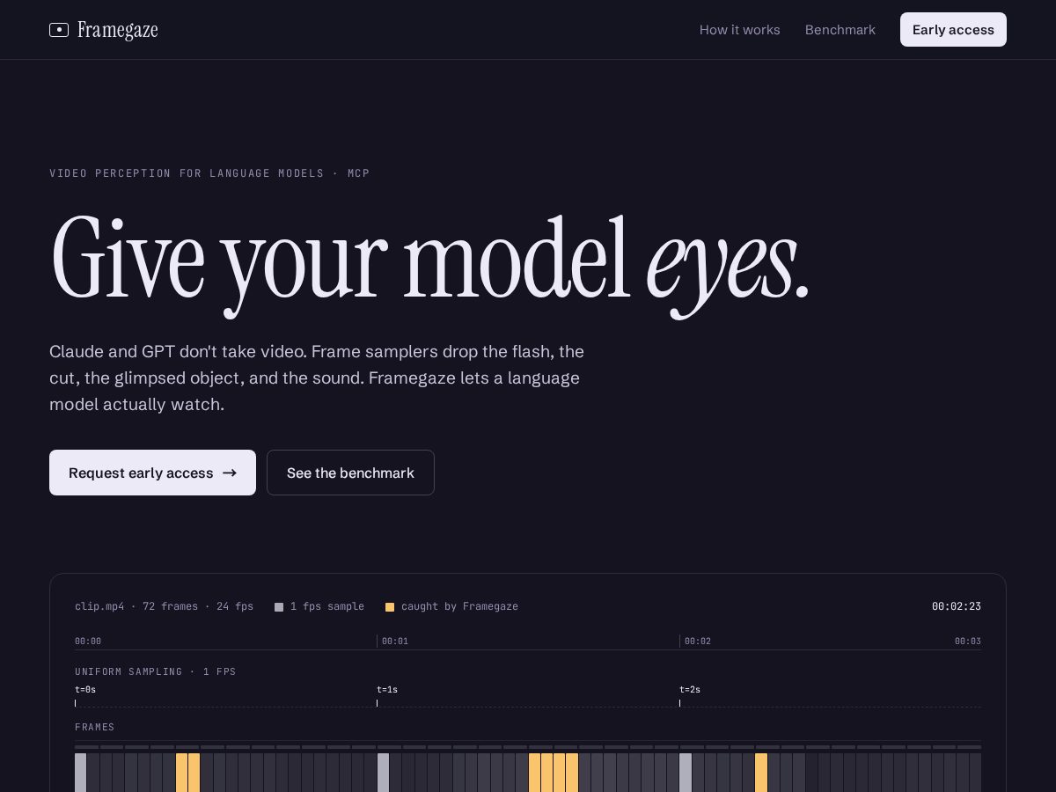Select the t=0s sampling tick
The height and width of the screenshot is (792, 1056).
85,695
